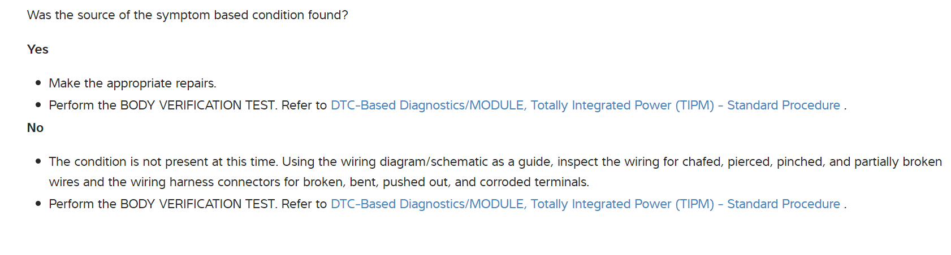Click bullet beside Perform step under Yes
This screenshot has width=951, height=255.
pos(38,105)
